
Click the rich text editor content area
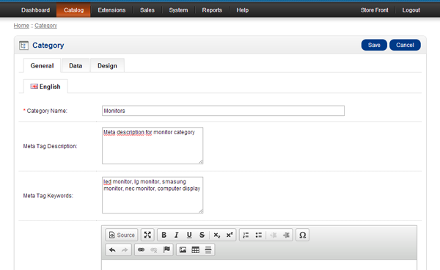click(259, 265)
